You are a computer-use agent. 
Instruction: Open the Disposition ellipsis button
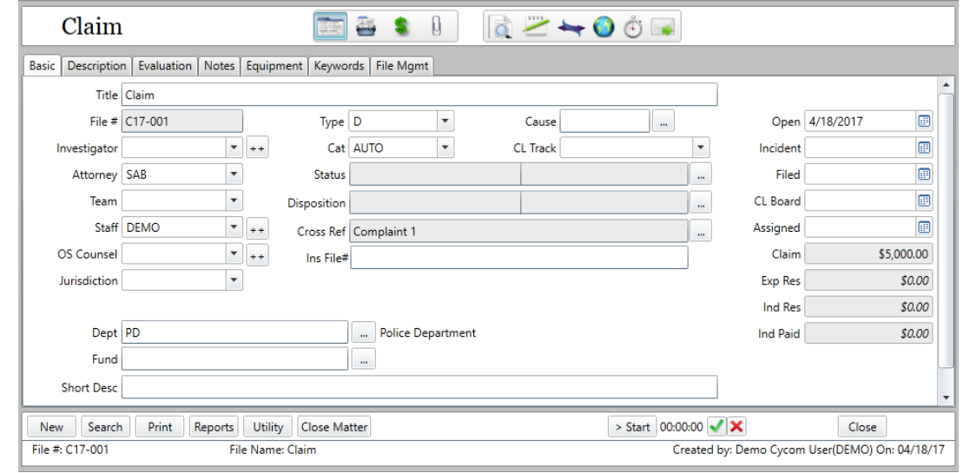pos(700,203)
